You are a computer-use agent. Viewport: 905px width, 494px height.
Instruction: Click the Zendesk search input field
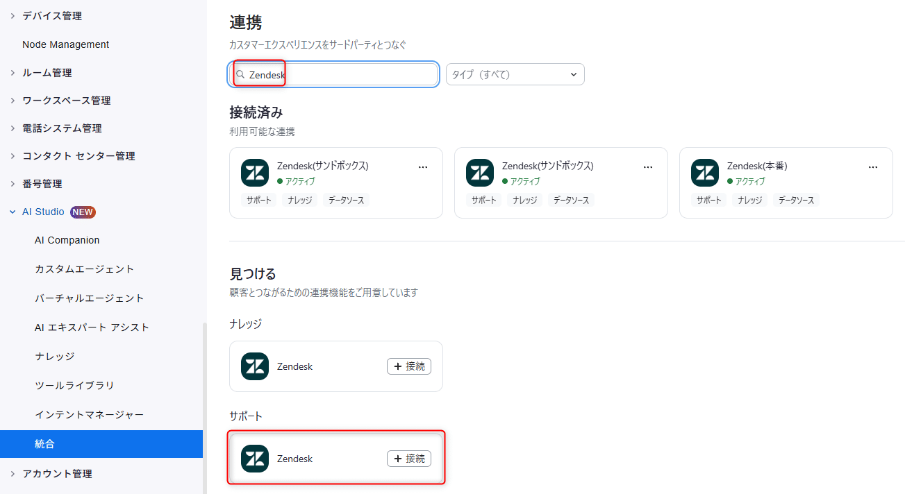[x=333, y=74]
